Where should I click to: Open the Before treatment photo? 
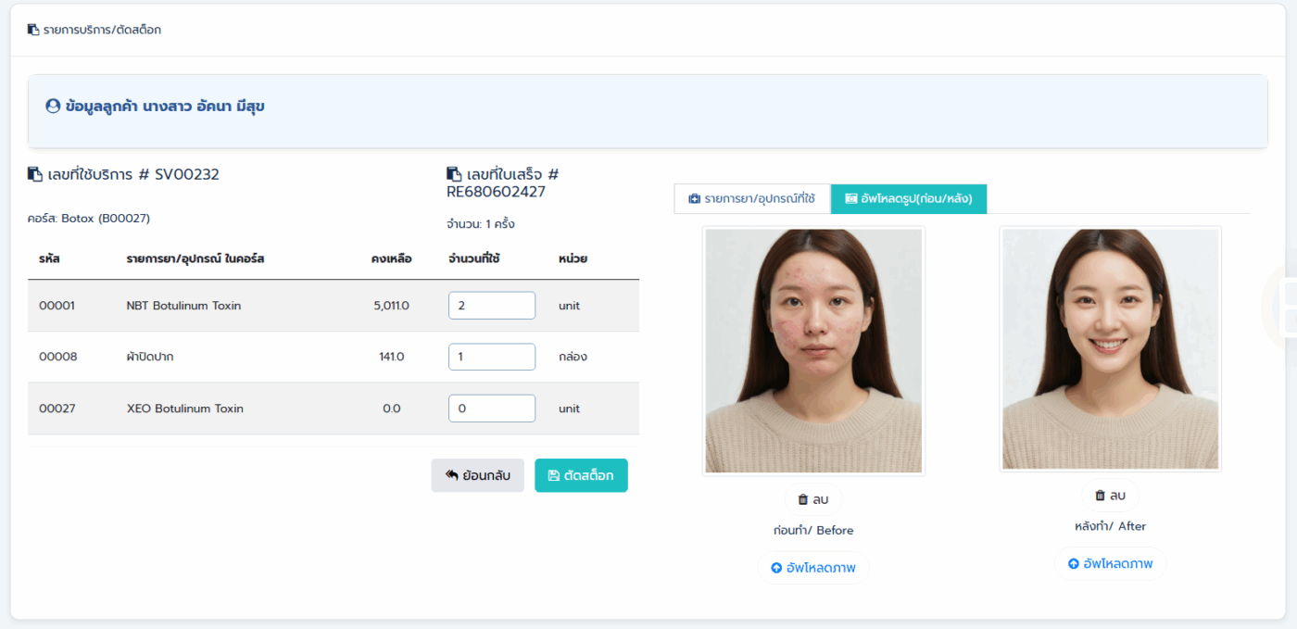[x=813, y=351]
